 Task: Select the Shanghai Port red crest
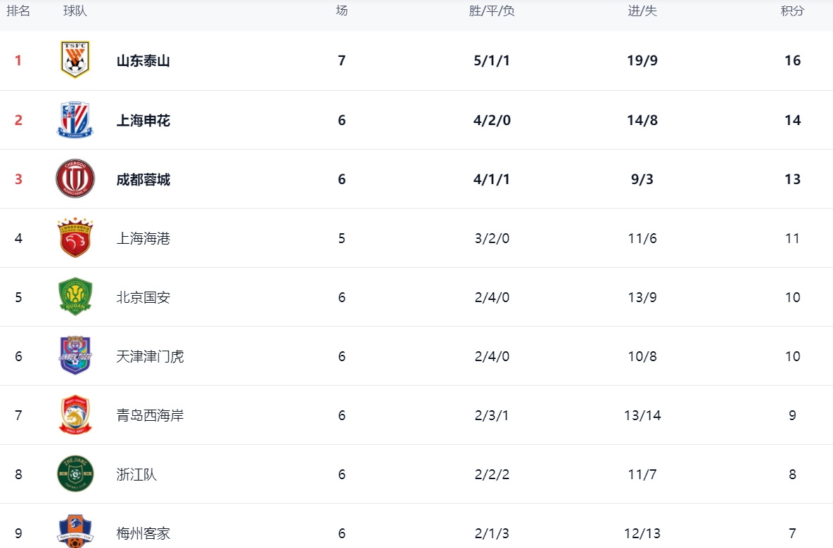pyautogui.click(x=75, y=237)
